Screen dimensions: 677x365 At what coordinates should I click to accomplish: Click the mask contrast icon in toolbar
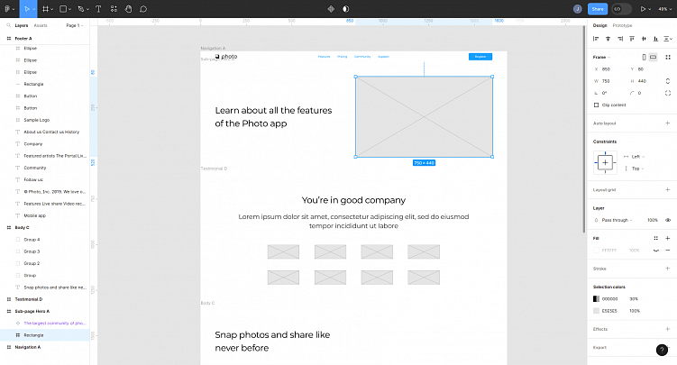346,9
